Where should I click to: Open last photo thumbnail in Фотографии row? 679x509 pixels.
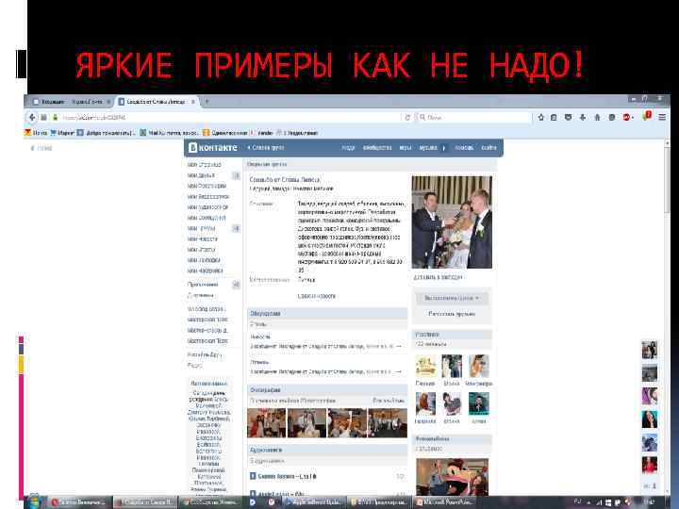(x=388, y=423)
